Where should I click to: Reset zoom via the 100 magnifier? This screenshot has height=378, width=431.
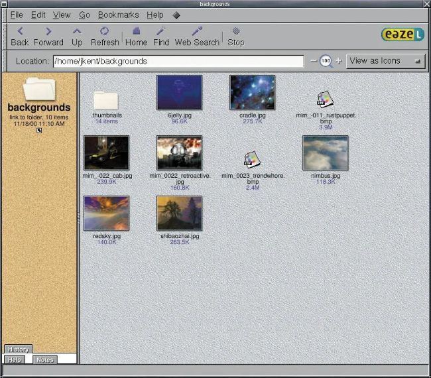(326, 61)
